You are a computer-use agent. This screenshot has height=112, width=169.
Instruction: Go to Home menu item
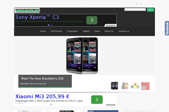[43, 31]
